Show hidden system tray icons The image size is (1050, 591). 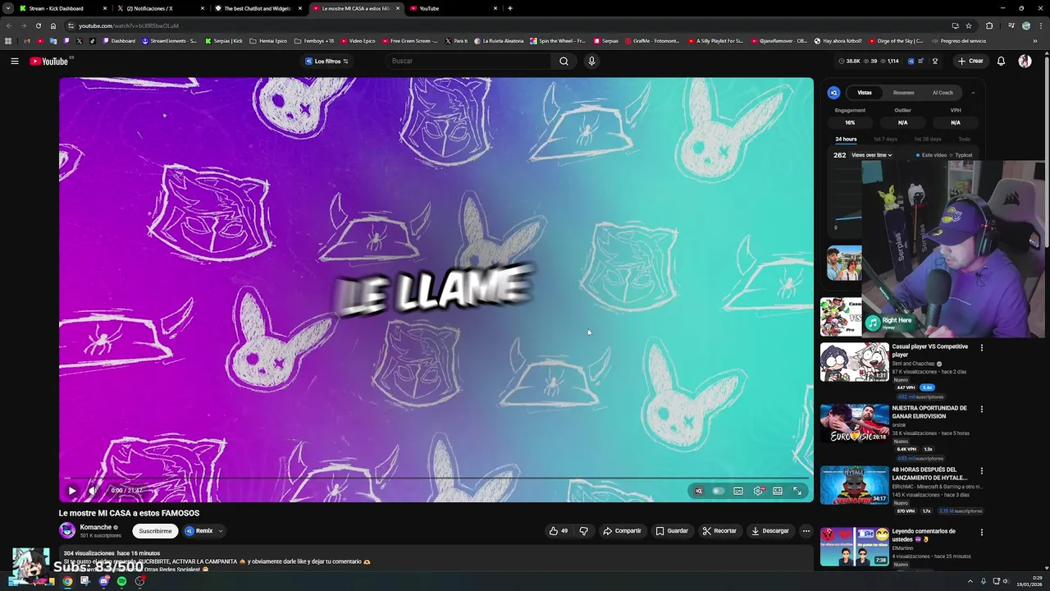click(x=970, y=581)
